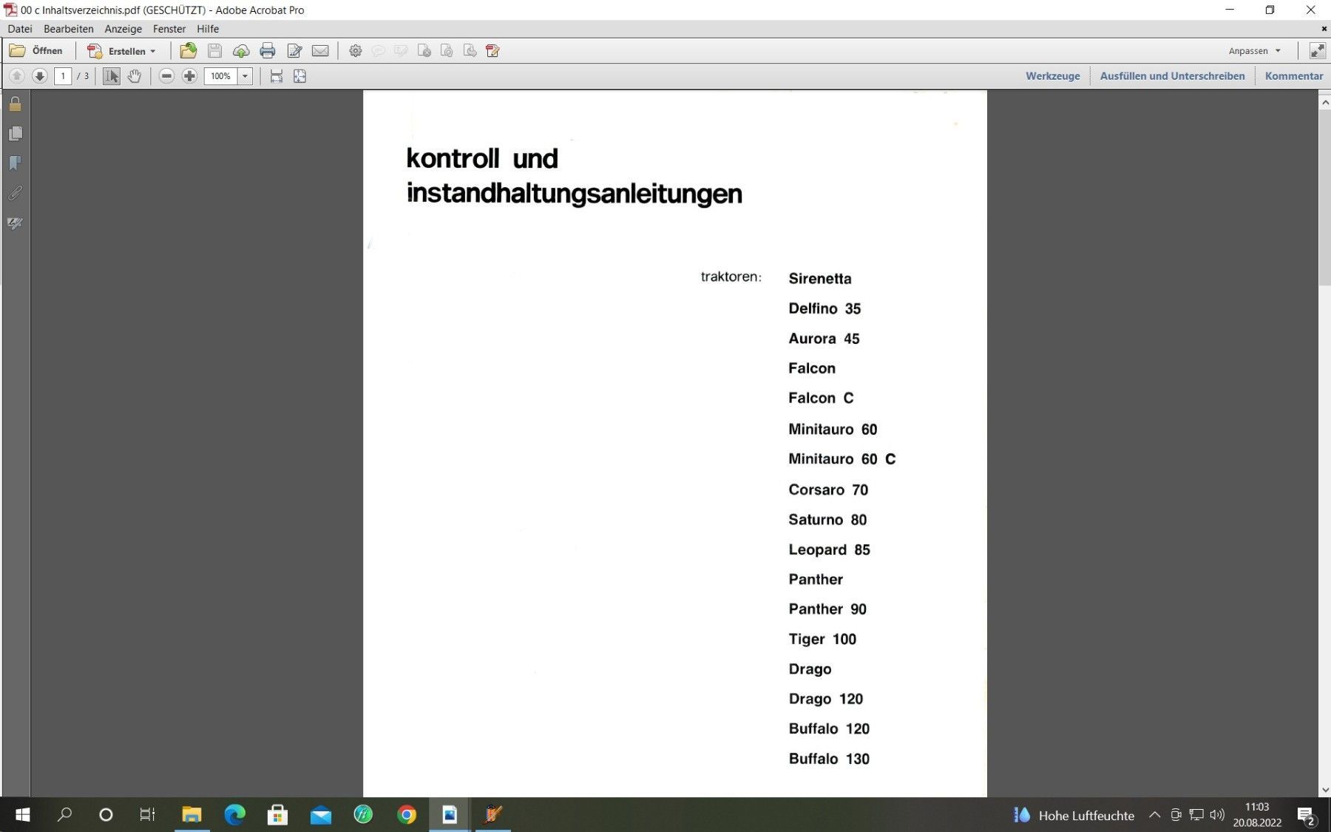Click the Öffnen button
Screen dimensions: 1331x832
point(36,51)
